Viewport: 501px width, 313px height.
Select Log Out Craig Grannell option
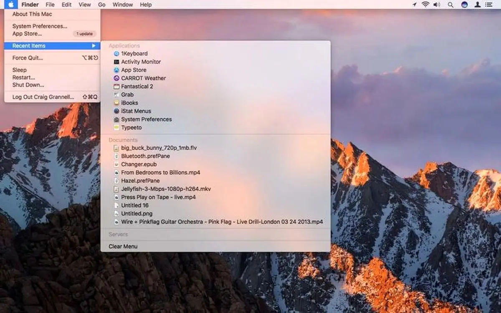(x=43, y=97)
